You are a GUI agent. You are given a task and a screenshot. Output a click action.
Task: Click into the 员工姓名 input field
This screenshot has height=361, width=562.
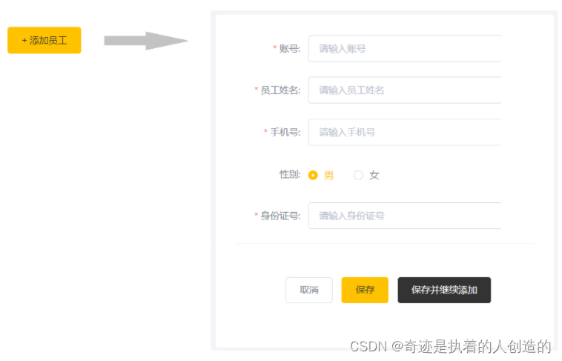coord(405,90)
